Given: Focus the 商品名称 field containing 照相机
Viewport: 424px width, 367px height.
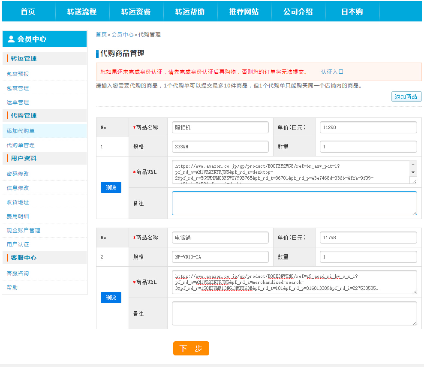Looking at the screenshot, I should click(x=220, y=127).
